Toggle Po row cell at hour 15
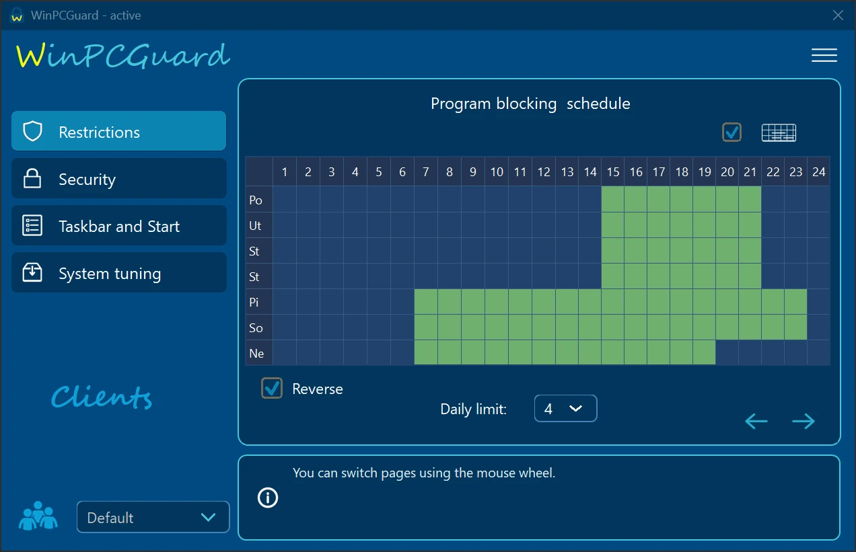Viewport: 856px width, 552px height. point(613,200)
